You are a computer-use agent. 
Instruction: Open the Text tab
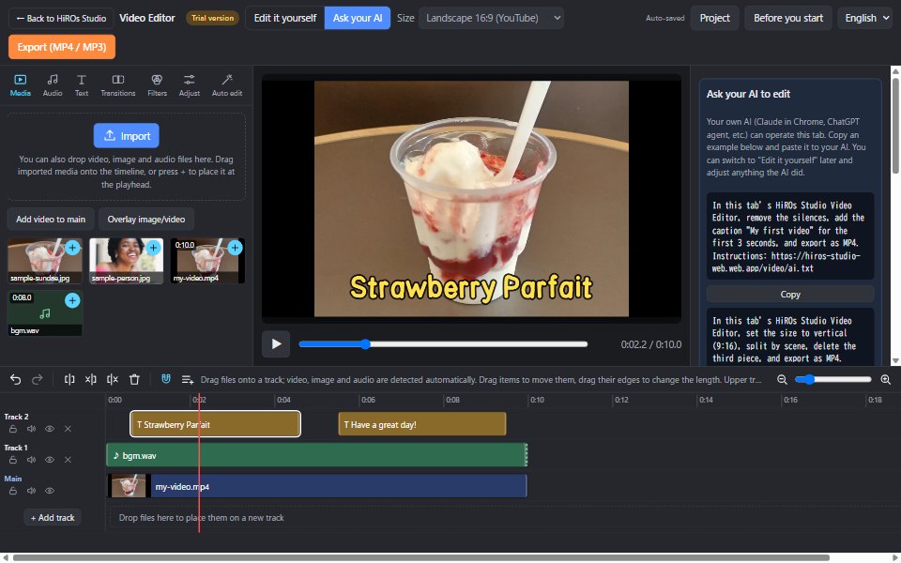click(x=82, y=85)
